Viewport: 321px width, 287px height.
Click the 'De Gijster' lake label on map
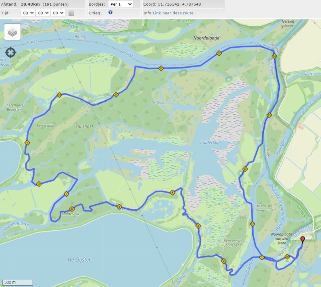point(79,259)
